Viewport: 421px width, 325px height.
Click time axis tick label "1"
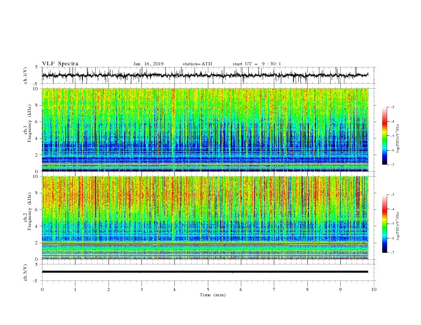tap(75, 289)
